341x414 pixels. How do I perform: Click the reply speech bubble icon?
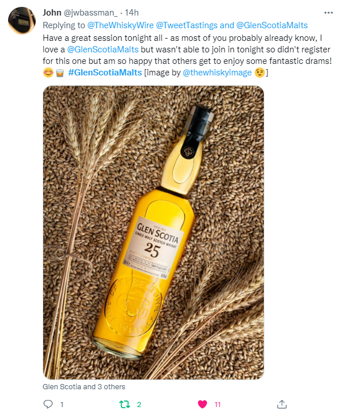(48, 404)
